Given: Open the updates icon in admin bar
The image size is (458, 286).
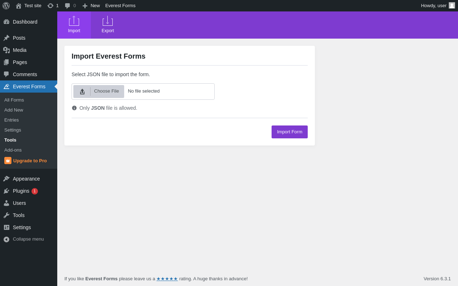Looking at the screenshot, I should coord(50,6).
